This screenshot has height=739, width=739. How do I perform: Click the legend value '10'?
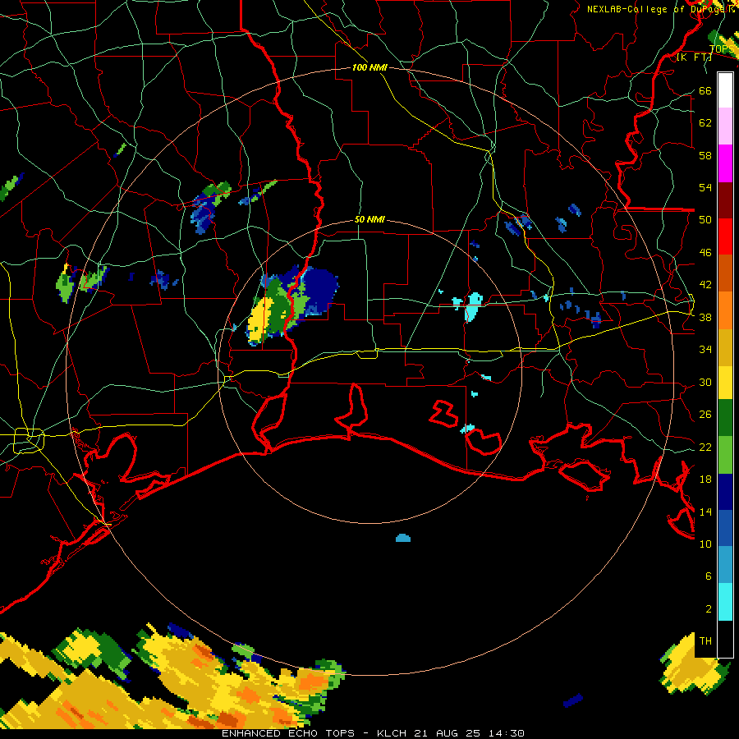[705, 544]
